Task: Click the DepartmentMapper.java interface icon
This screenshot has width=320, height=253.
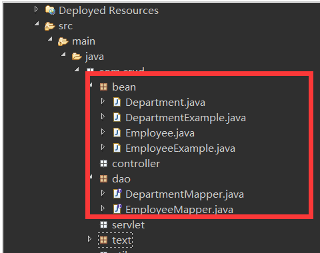Action: pyautogui.click(x=117, y=194)
